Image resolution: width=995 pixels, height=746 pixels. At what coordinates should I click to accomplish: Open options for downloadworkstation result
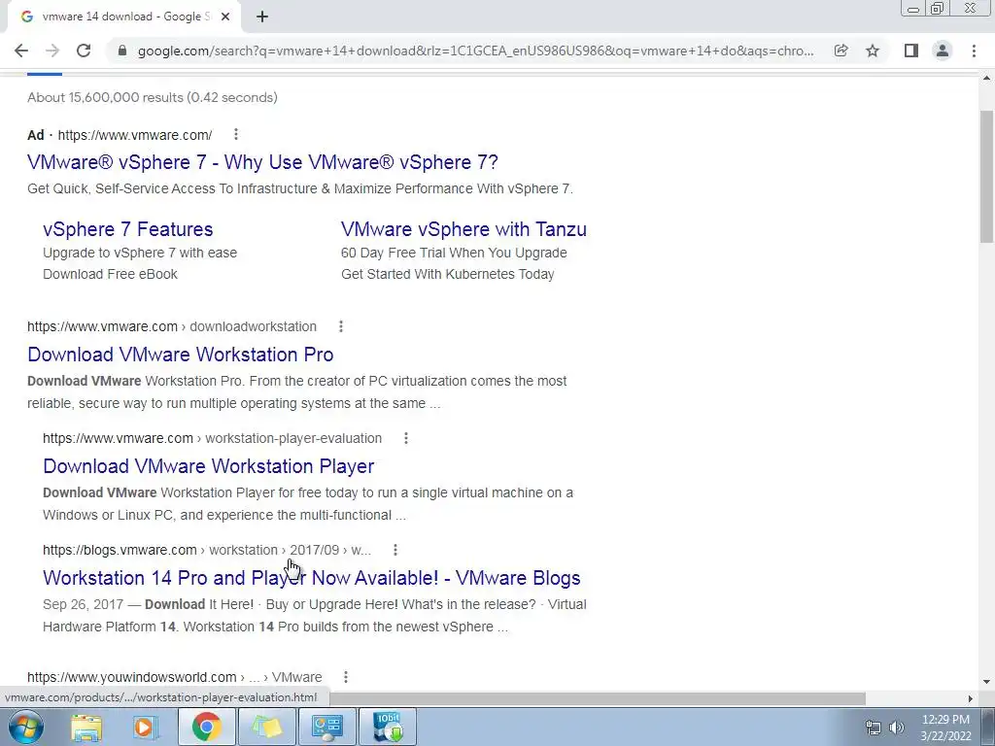coord(341,326)
